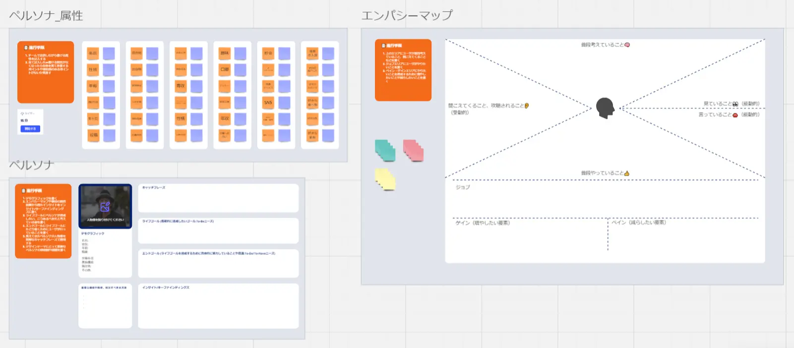Click the ear emoji beside 聞こえてくること
Viewport: 794px width, 348px height.
pos(527,105)
